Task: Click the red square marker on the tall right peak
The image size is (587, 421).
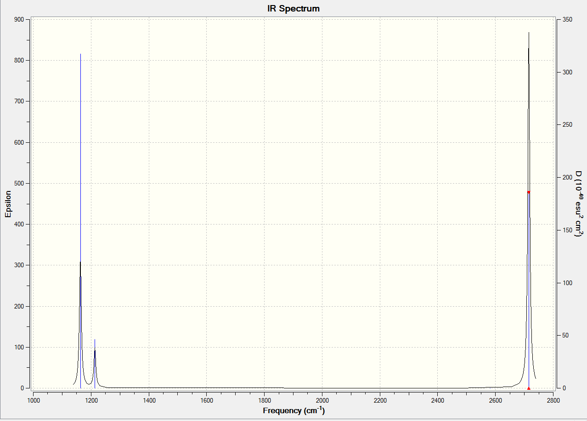Action: click(529, 192)
